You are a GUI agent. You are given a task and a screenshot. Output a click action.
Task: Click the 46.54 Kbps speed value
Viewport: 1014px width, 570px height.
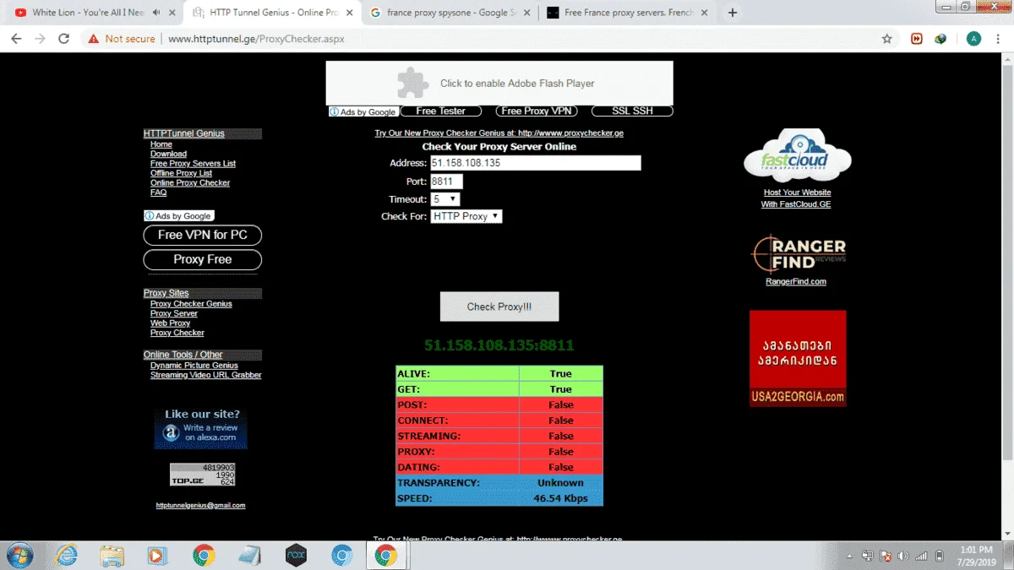pyautogui.click(x=561, y=498)
